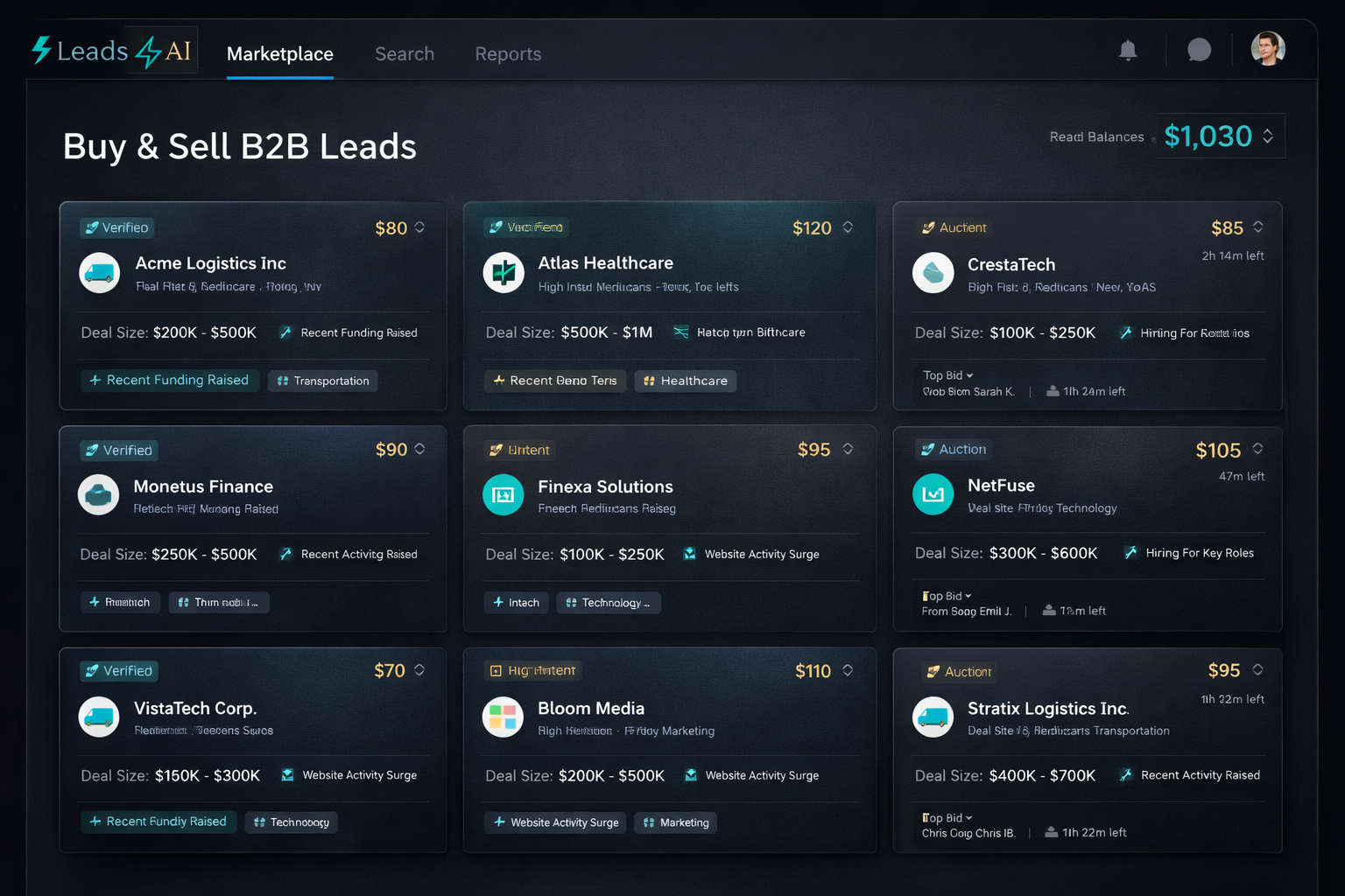Toggle the arrows beside CrestaTech $85 price
Image resolution: width=1345 pixels, height=896 pixels.
pos(1258,227)
